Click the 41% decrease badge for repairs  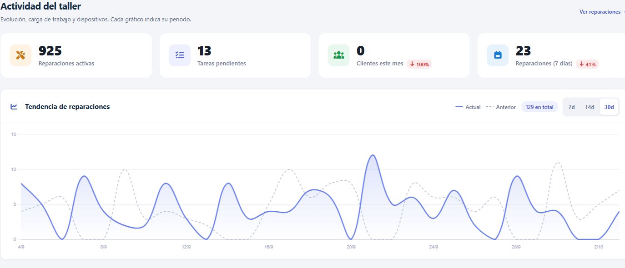click(587, 64)
